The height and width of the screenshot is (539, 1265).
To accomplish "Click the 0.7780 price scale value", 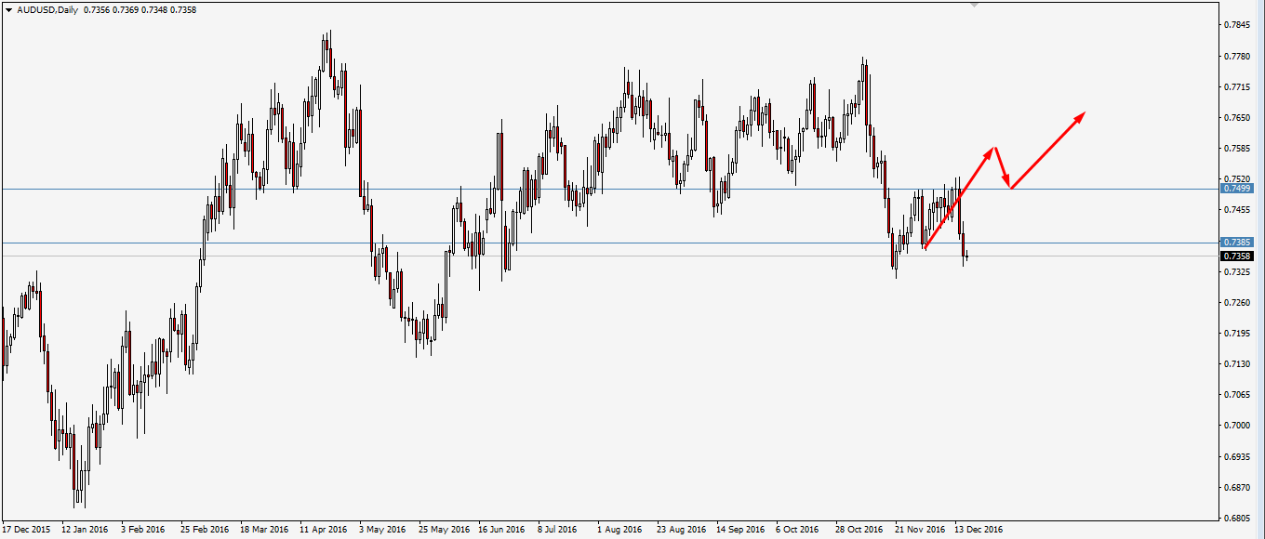I will pos(1238,56).
